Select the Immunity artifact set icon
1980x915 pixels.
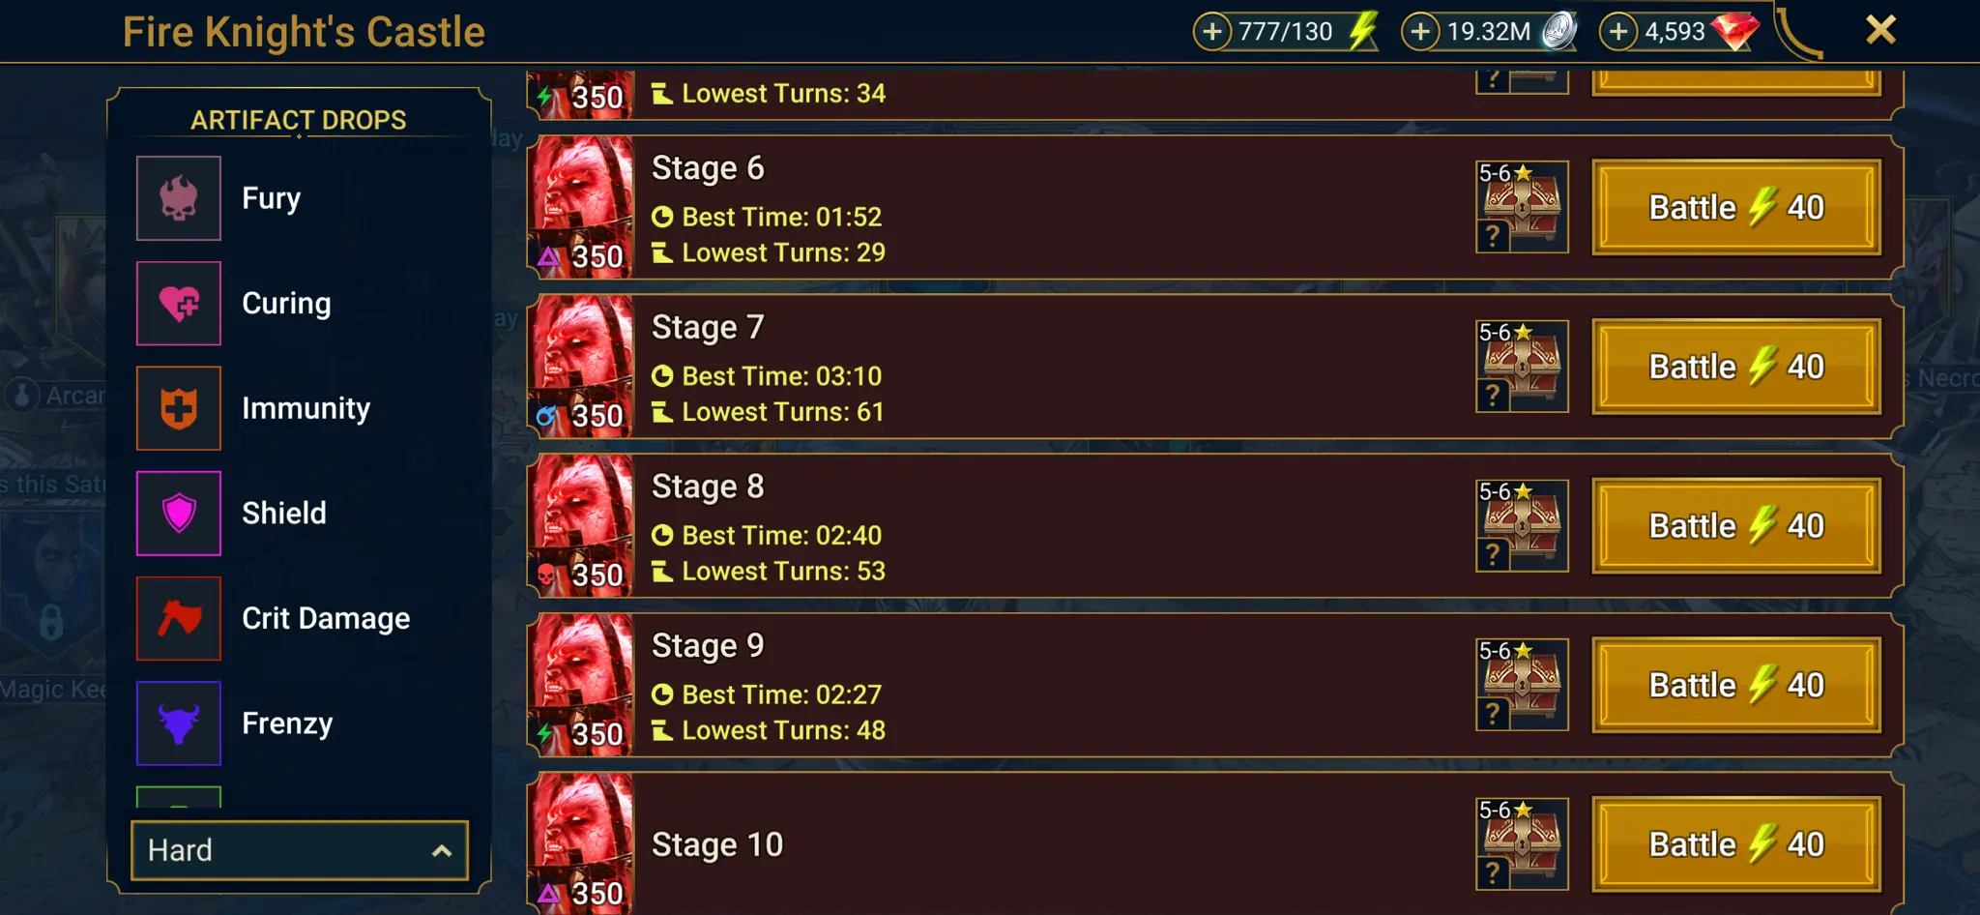coord(179,408)
